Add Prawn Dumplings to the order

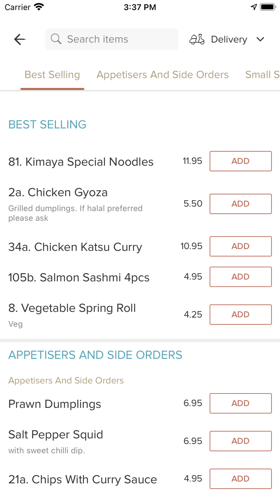pos(240,403)
